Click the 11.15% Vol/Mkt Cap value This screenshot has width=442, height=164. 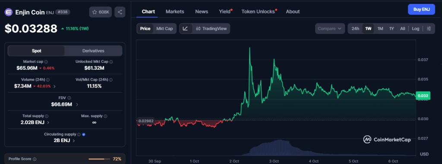94,86
